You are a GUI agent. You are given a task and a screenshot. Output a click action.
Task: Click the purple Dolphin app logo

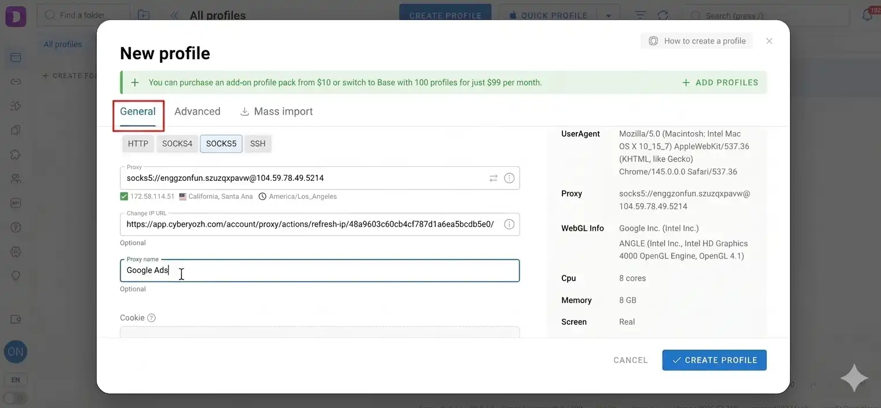16,15
